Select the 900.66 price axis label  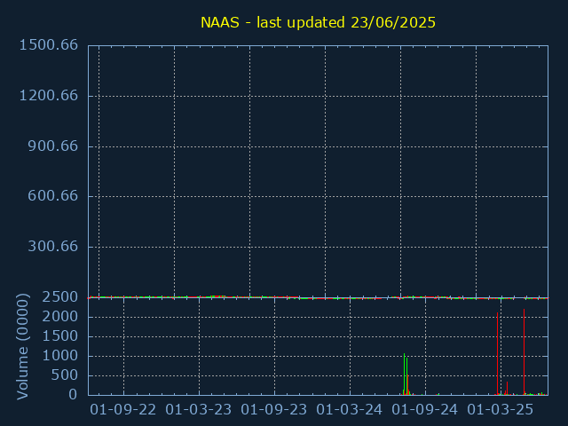tap(53, 146)
